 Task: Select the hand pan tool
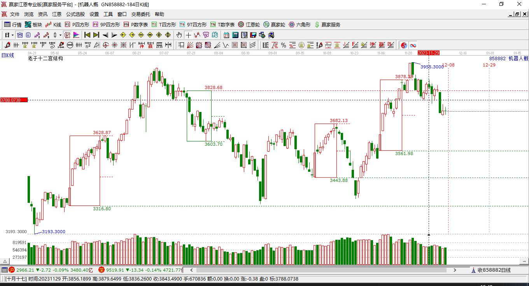coord(179,35)
